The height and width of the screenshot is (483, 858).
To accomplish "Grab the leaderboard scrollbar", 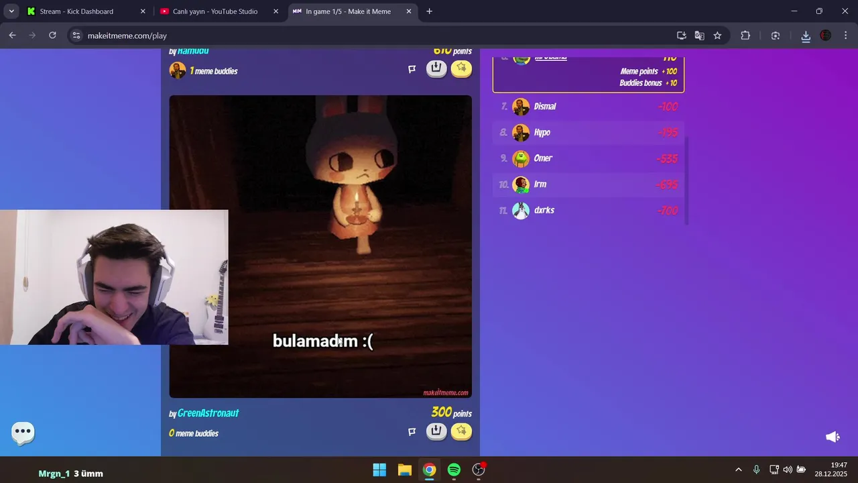I will pyautogui.click(x=687, y=181).
